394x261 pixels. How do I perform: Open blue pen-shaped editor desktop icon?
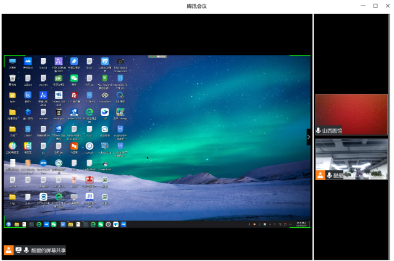tap(74, 61)
